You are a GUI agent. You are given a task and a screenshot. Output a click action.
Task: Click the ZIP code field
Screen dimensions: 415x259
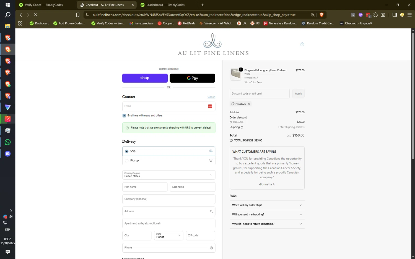pos(201,236)
